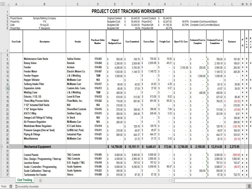Select the 'Electric Motors Co.' vendor cell

click(x=78, y=71)
